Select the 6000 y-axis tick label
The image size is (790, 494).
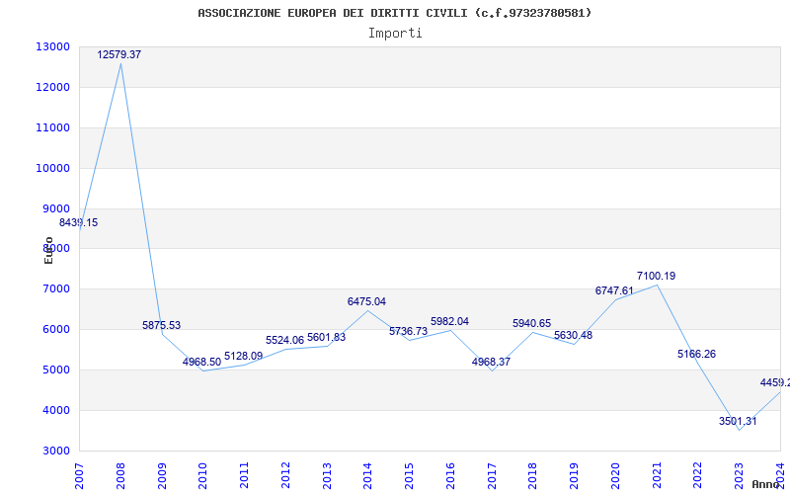click(x=55, y=330)
